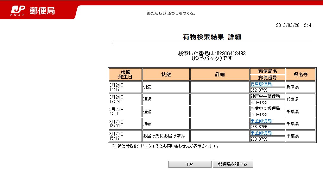323x170 pixels.
Task: Open the 東金郵便局 link in the 到着 row
Action: click(x=261, y=121)
